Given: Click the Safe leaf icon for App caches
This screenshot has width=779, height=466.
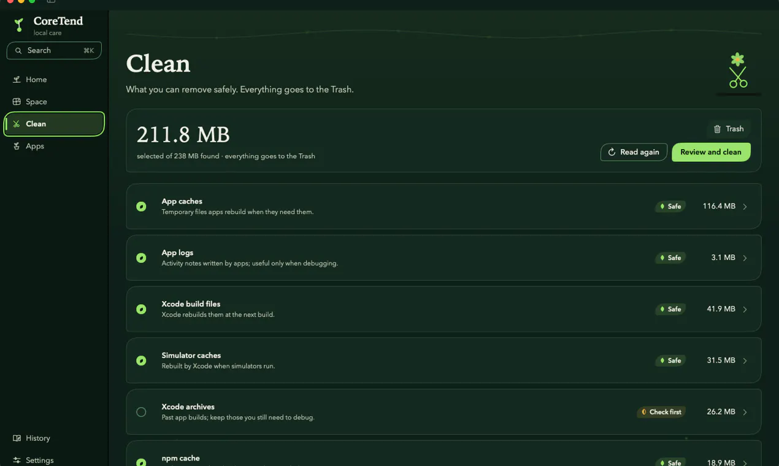Looking at the screenshot, I should click(662, 207).
